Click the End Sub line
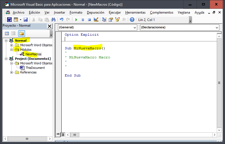 [73, 75]
